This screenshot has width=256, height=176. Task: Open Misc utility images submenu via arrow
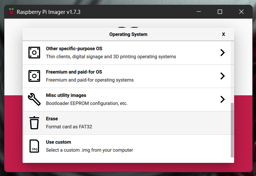222,99
